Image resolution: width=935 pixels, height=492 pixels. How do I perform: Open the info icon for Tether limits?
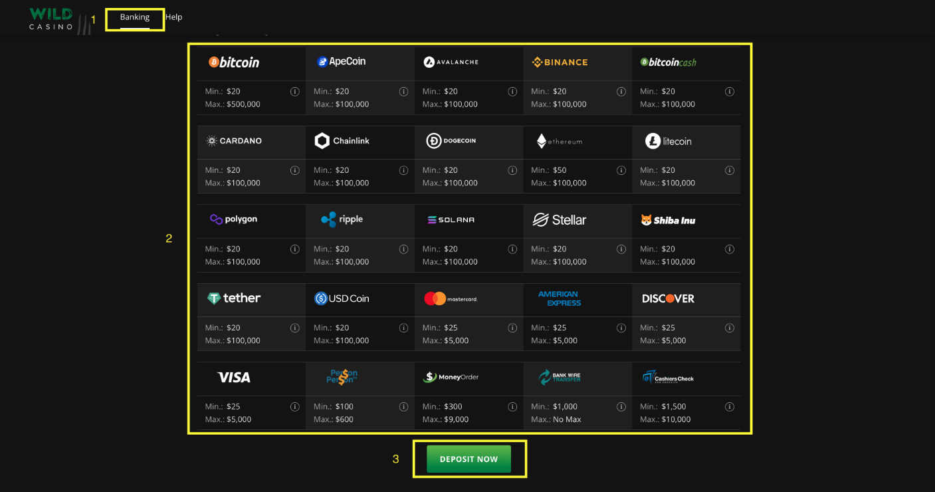click(x=295, y=328)
